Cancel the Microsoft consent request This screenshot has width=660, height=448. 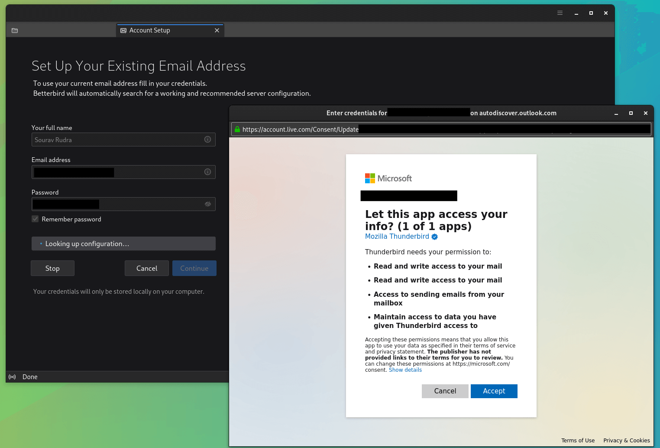pyautogui.click(x=445, y=391)
